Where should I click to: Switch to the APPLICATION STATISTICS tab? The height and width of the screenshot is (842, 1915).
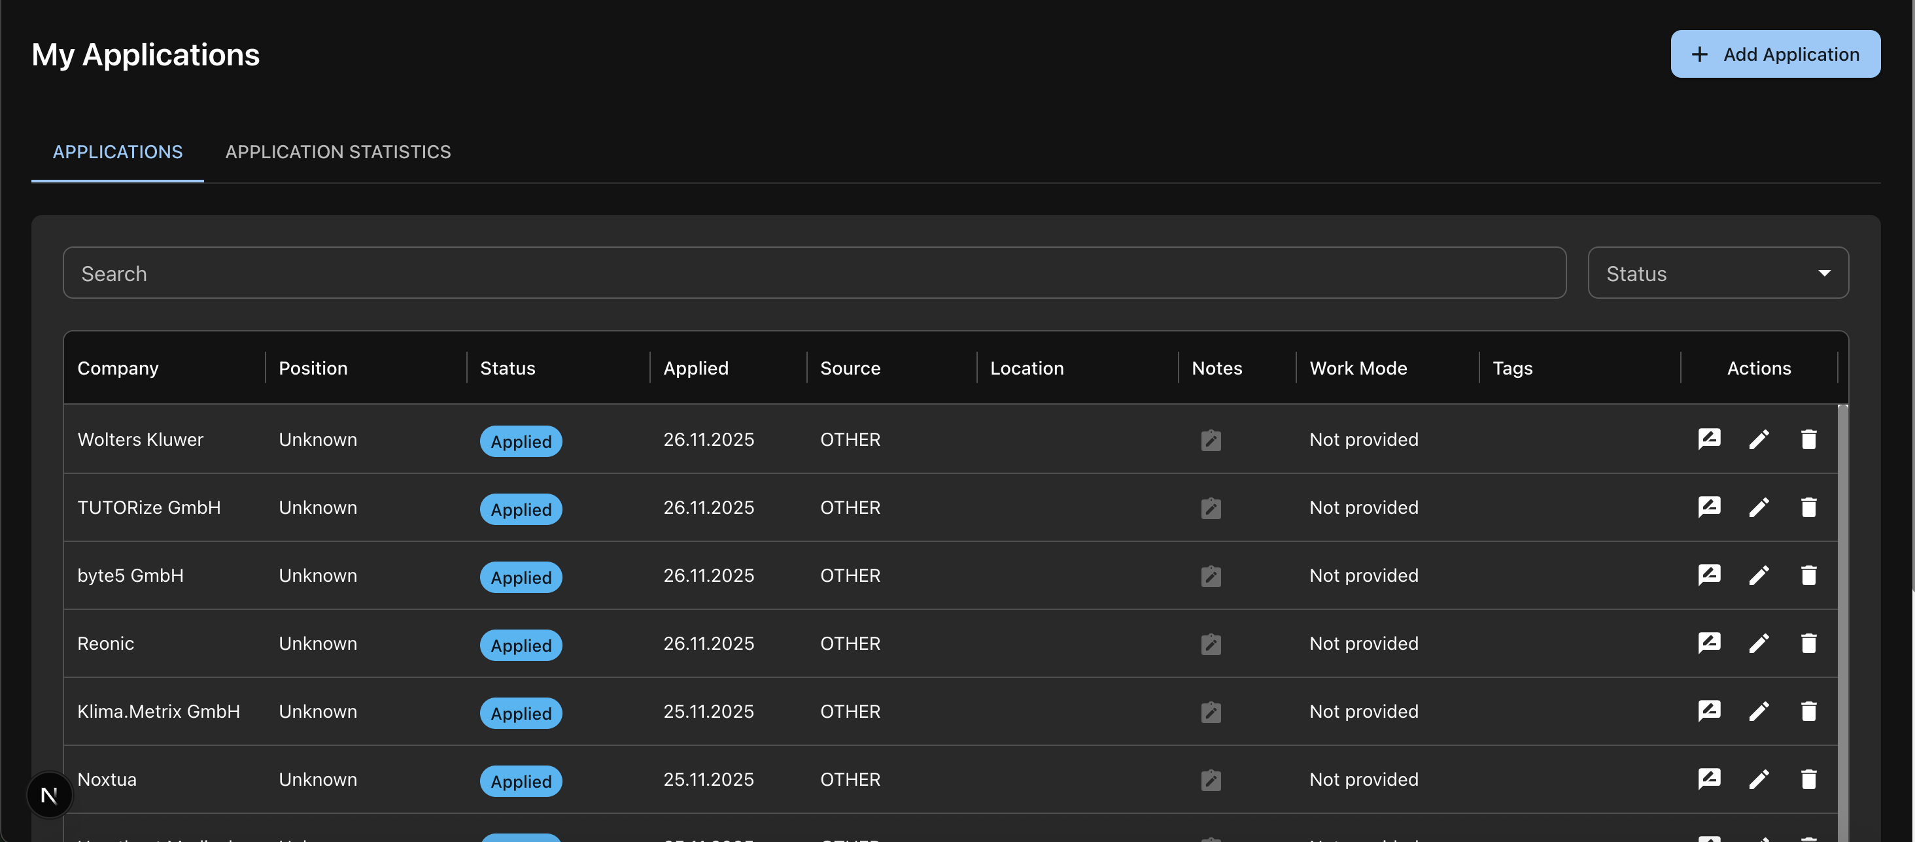tap(338, 152)
